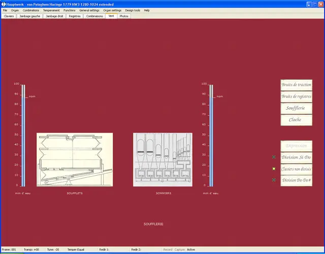Expand the Combinations menu
The width and height of the screenshot is (325, 254).
[x=31, y=10]
